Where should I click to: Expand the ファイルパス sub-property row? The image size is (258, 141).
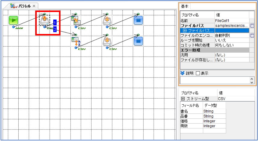click(185, 31)
